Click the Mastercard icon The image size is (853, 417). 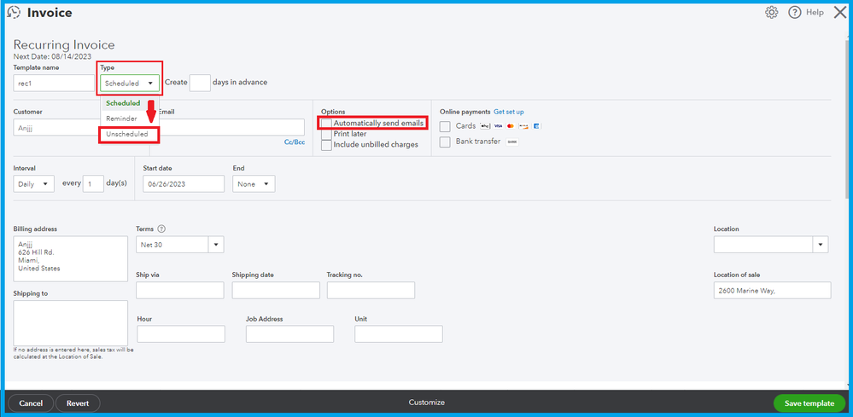[511, 126]
